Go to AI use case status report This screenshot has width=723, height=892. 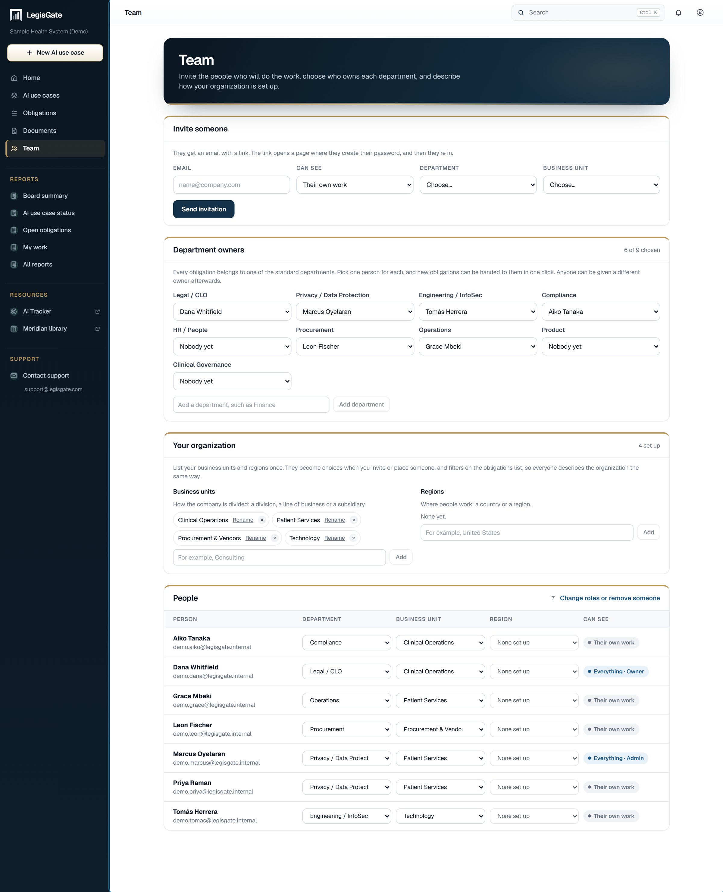tap(49, 213)
